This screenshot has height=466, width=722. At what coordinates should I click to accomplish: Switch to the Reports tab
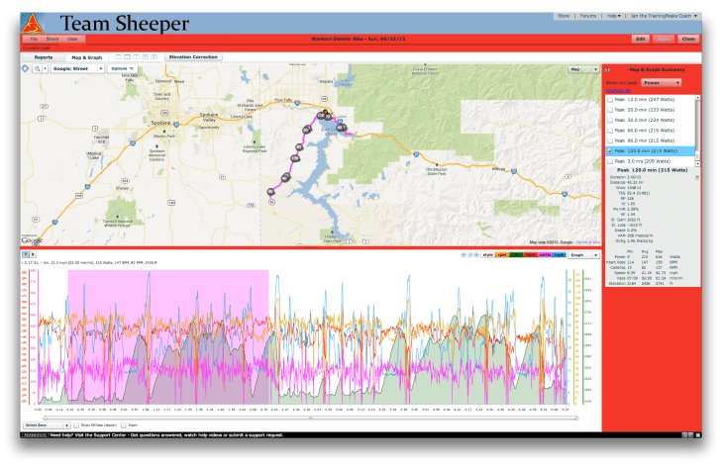click(44, 57)
